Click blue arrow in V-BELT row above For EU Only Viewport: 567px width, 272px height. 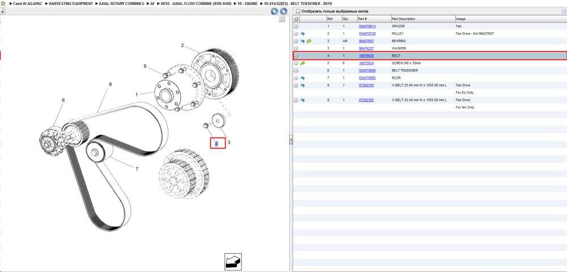click(x=303, y=86)
